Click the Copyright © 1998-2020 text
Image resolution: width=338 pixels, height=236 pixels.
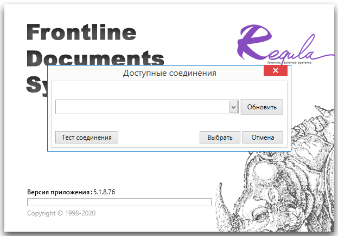(x=61, y=213)
